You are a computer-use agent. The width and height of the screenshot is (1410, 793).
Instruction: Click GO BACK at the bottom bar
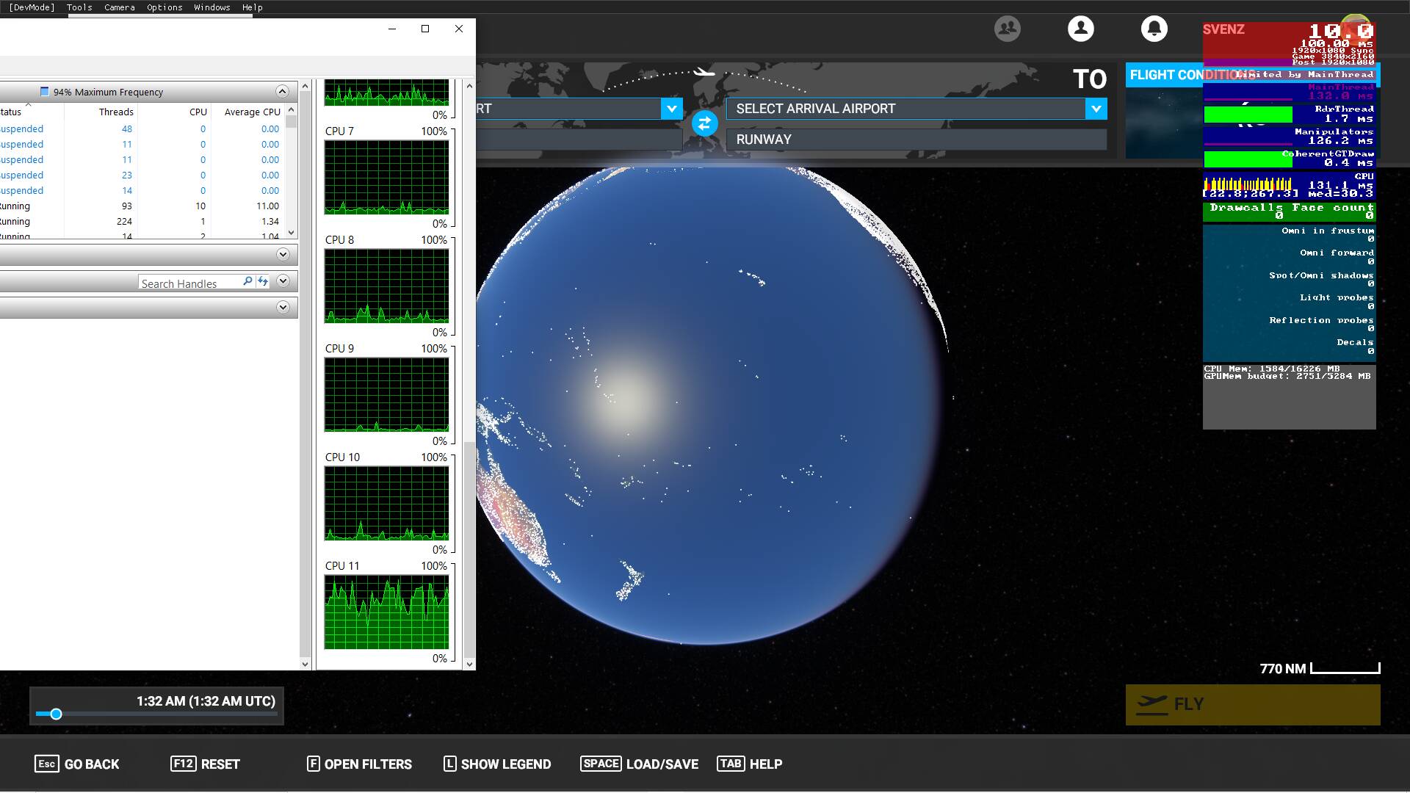click(77, 764)
